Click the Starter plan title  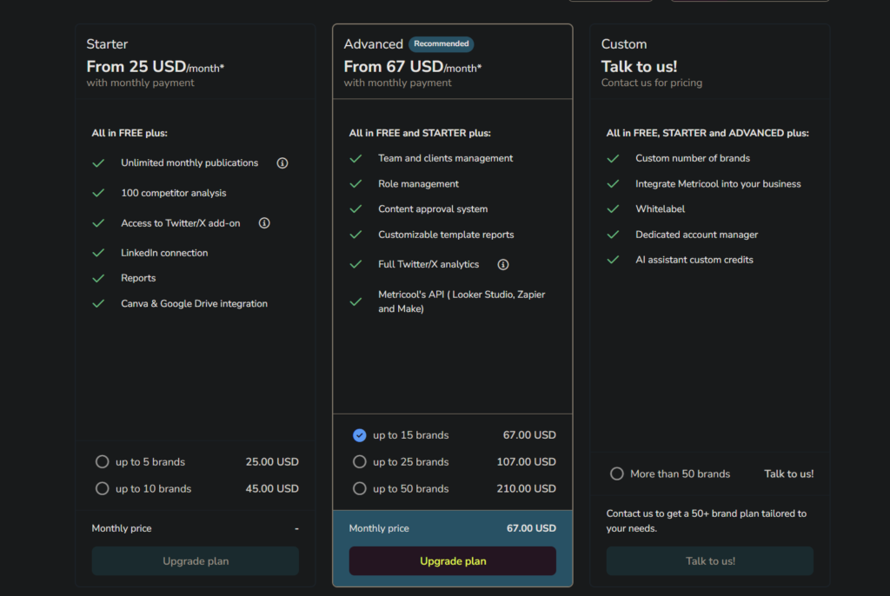coord(107,44)
